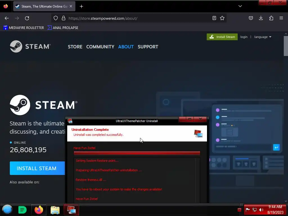Click the Steam page scroll down arrow
Image resolution: width=288 pixels, height=216 pixels.
coord(286,201)
